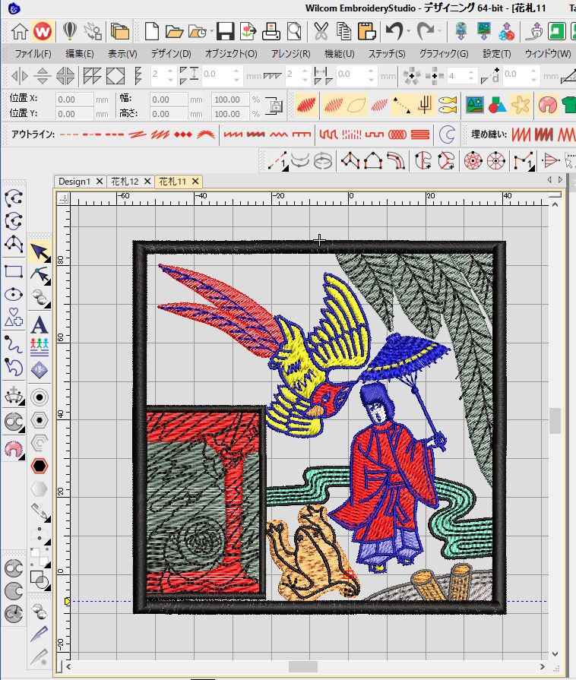Click the ruler origin corner button
576x680 pixels.
[64, 198]
